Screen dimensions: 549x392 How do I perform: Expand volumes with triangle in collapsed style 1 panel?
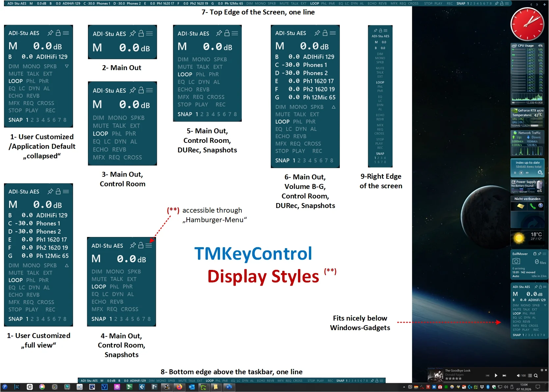click(67, 66)
